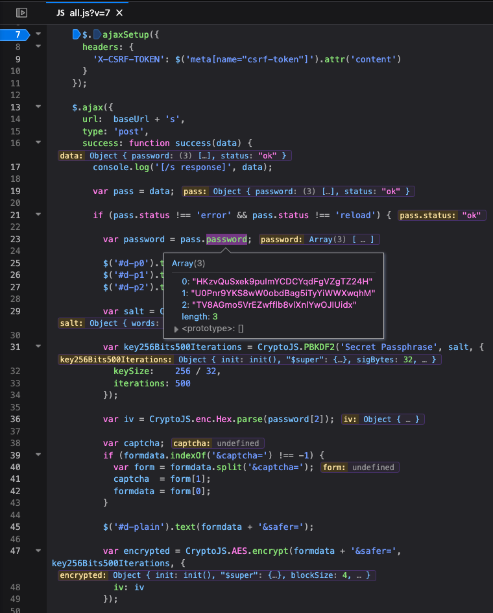The image size is (493, 613).
Task: Toggle the sources sidebar panel icon
Action: coord(21,12)
